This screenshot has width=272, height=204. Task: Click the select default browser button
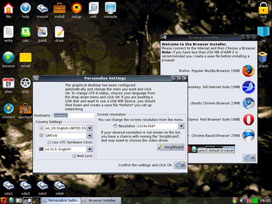215,150
